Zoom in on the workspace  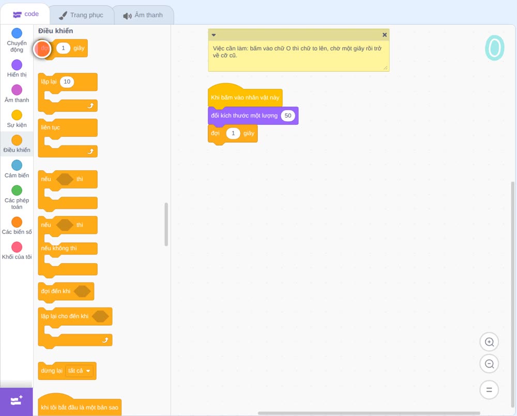489,342
